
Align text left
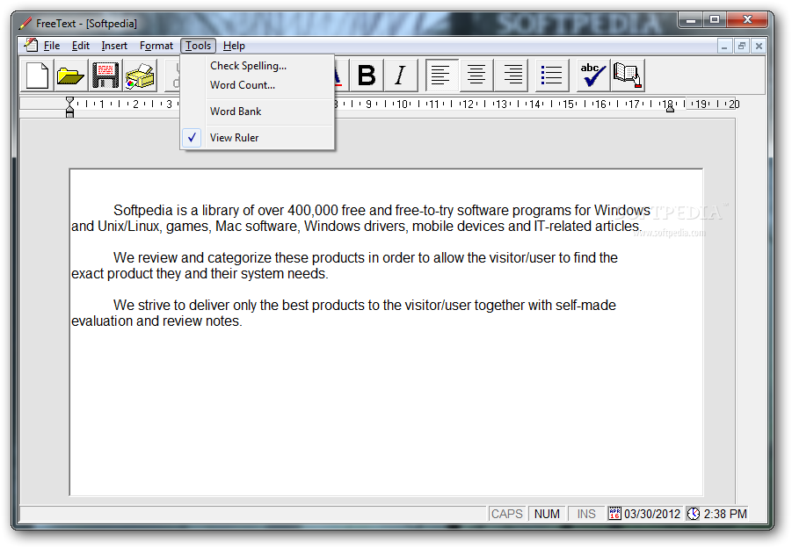tap(441, 76)
